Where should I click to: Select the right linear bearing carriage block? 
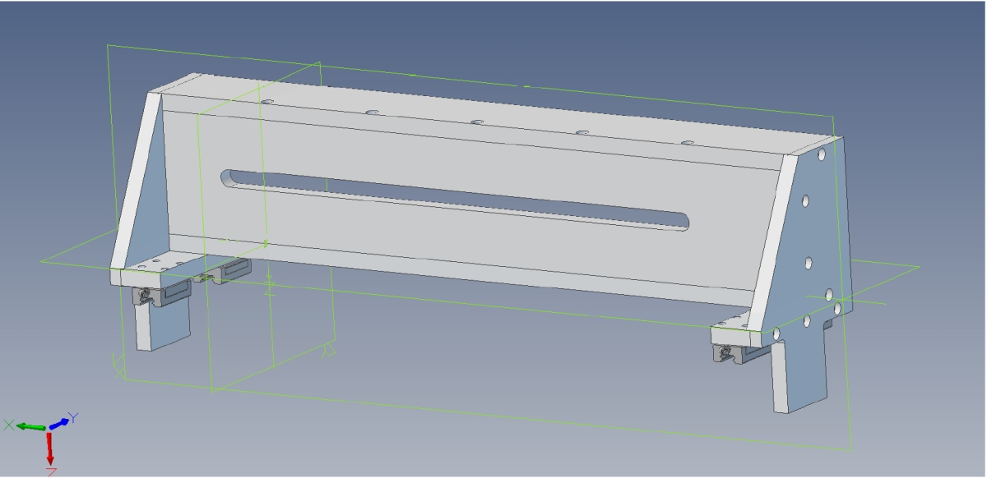point(736,352)
